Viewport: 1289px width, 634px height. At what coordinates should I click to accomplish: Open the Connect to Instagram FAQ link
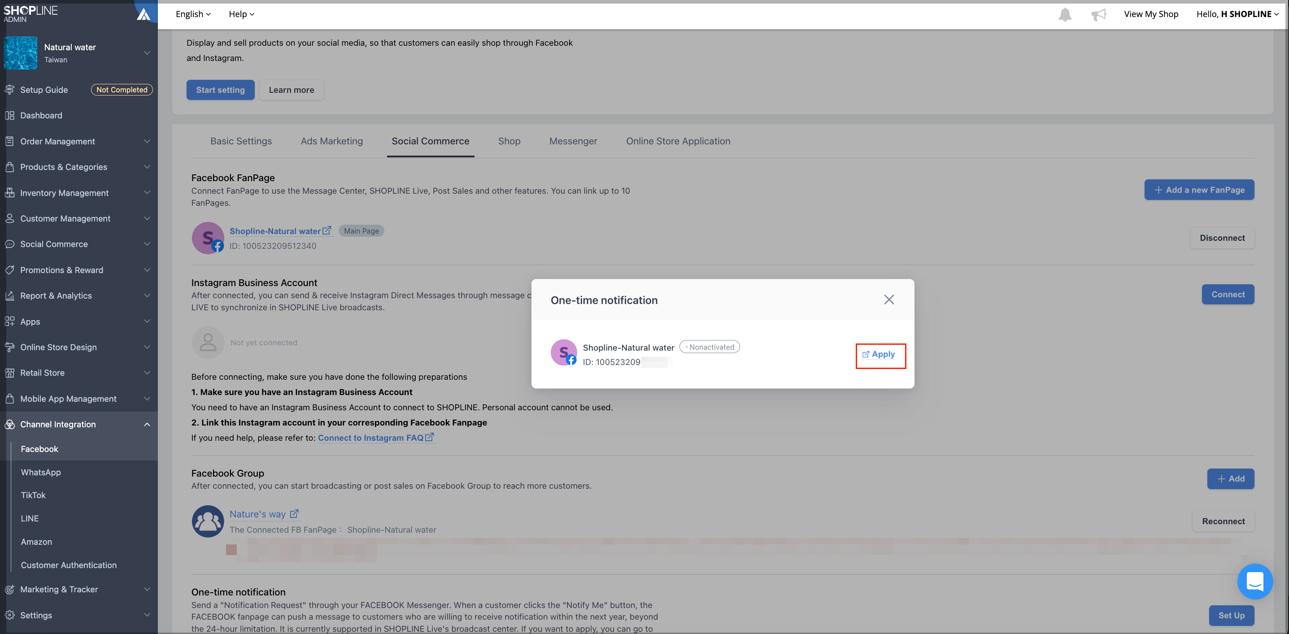376,438
